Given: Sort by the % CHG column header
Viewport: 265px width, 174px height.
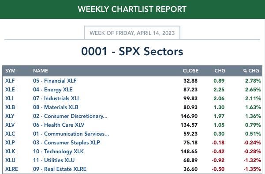Looking at the screenshot, I should 251,71.
